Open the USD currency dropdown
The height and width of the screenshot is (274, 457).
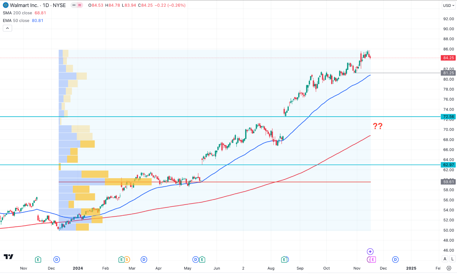coord(449,5)
